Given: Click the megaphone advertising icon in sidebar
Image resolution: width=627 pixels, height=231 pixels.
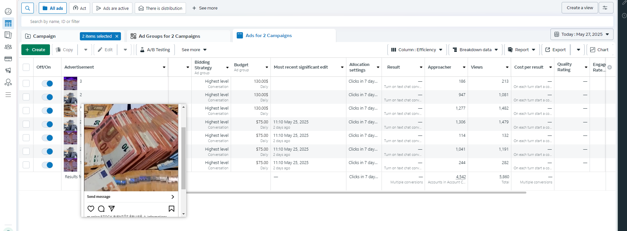Looking at the screenshot, I should coord(8,70).
